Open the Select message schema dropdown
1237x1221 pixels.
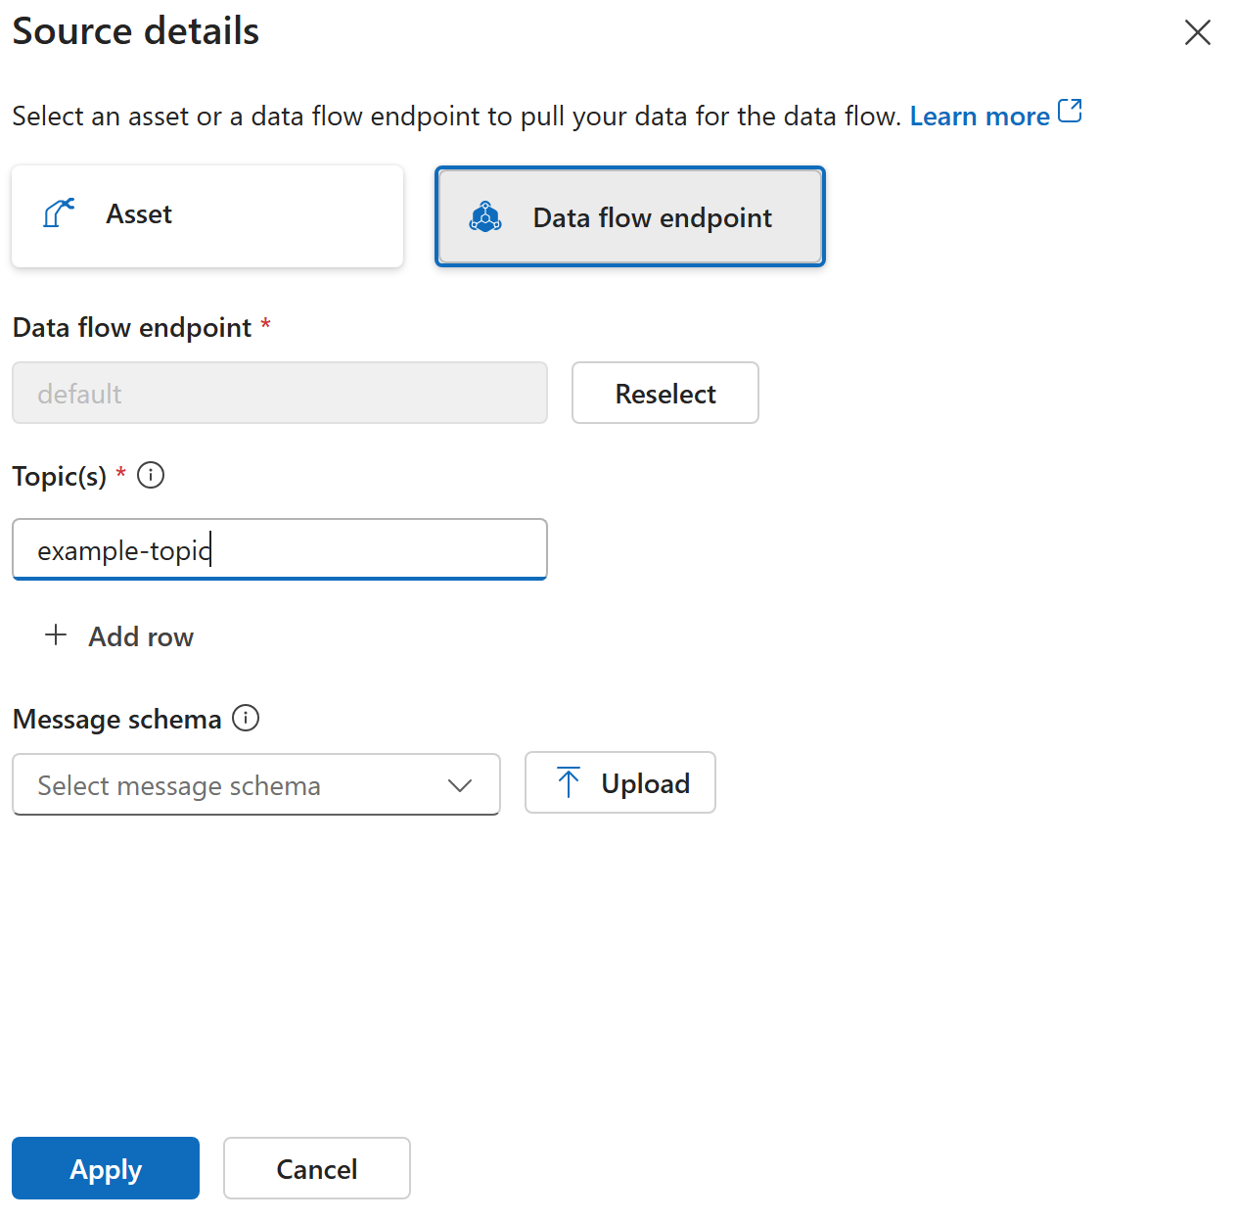256,784
